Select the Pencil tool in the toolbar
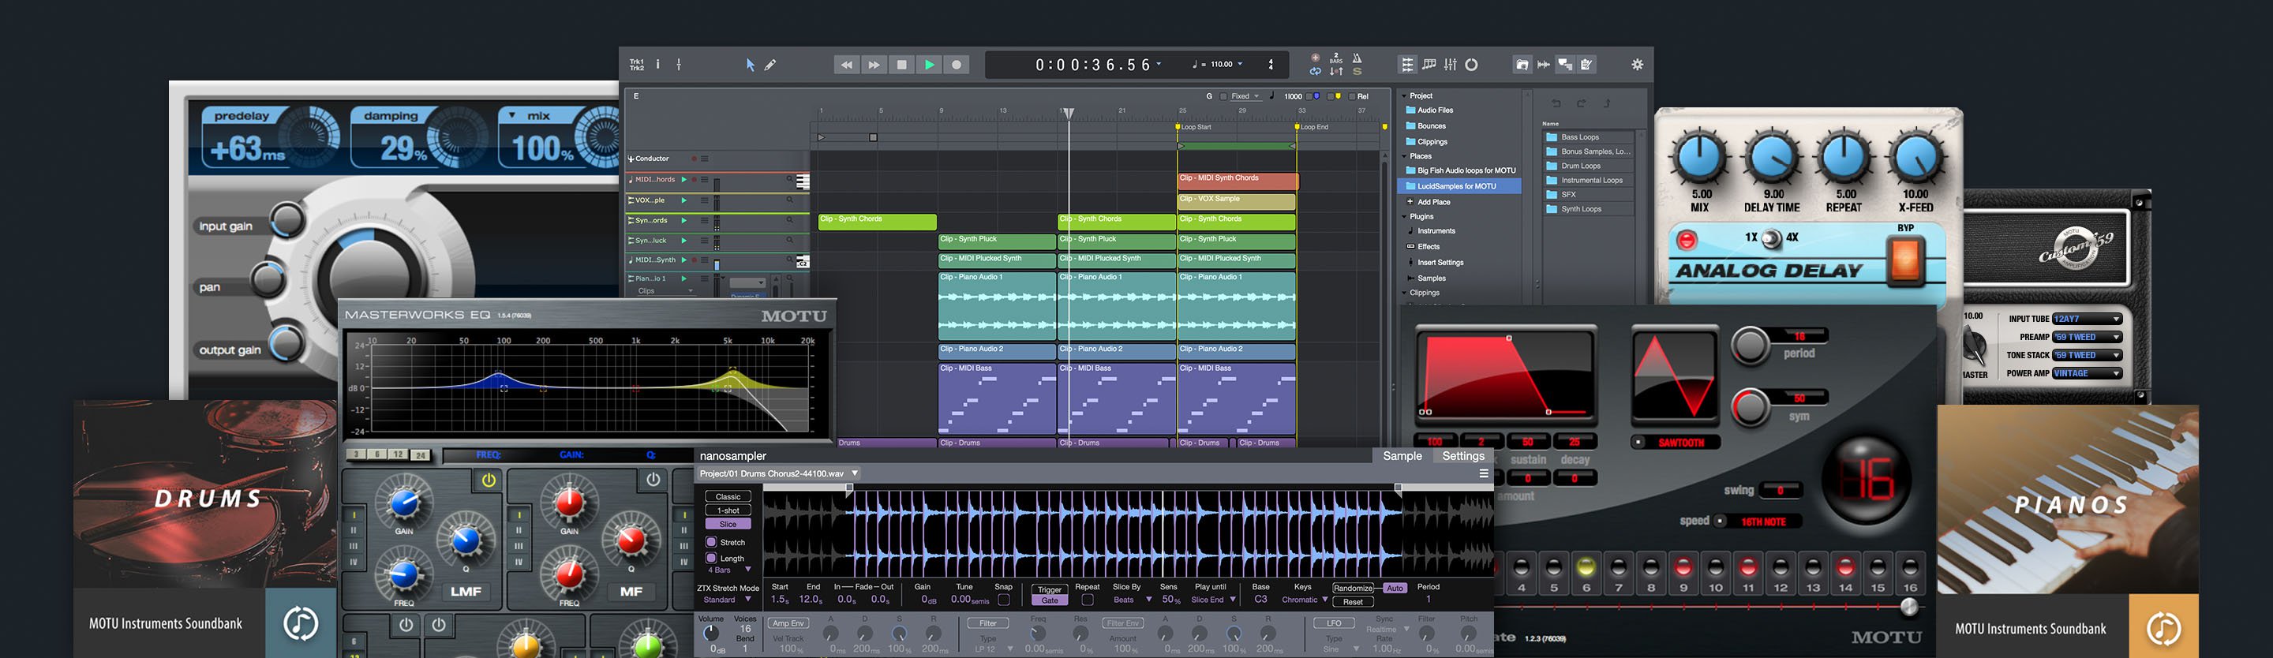 point(770,65)
